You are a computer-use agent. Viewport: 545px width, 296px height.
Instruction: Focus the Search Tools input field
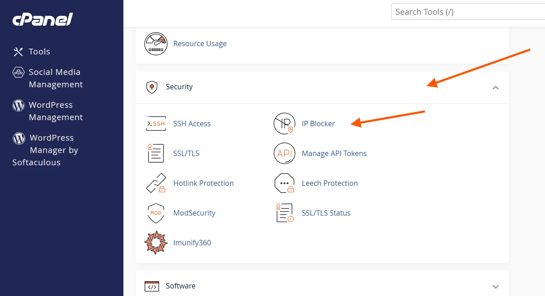coord(468,12)
